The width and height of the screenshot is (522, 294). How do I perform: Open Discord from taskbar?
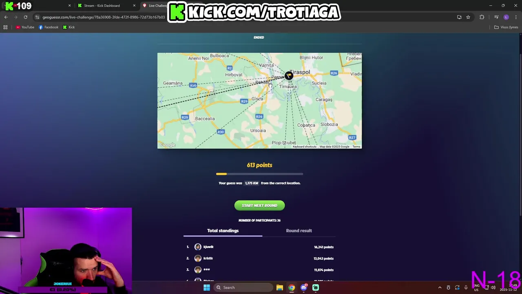(x=303, y=287)
